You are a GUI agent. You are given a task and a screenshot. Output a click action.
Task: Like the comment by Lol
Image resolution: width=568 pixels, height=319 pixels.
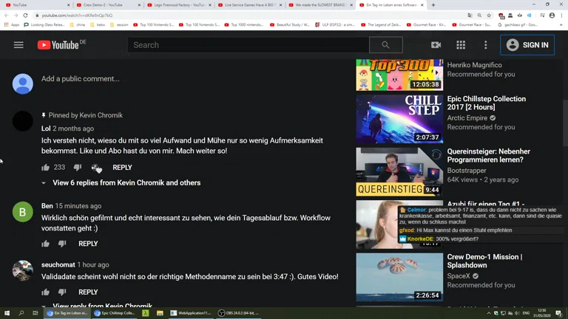[x=45, y=168]
